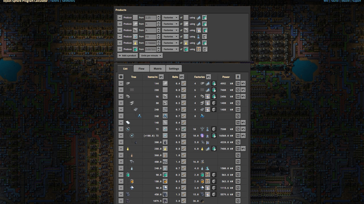This screenshot has height=204, width=364.
Task: Click the amount field showing 2.25
Action: (x=150, y=18)
